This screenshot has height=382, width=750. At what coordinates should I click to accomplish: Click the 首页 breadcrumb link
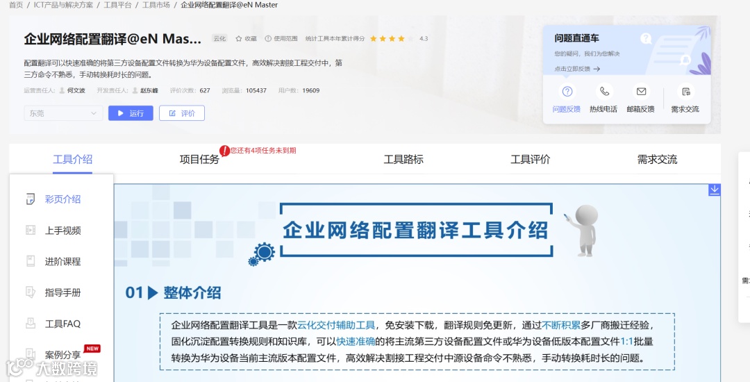click(x=16, y=5)
